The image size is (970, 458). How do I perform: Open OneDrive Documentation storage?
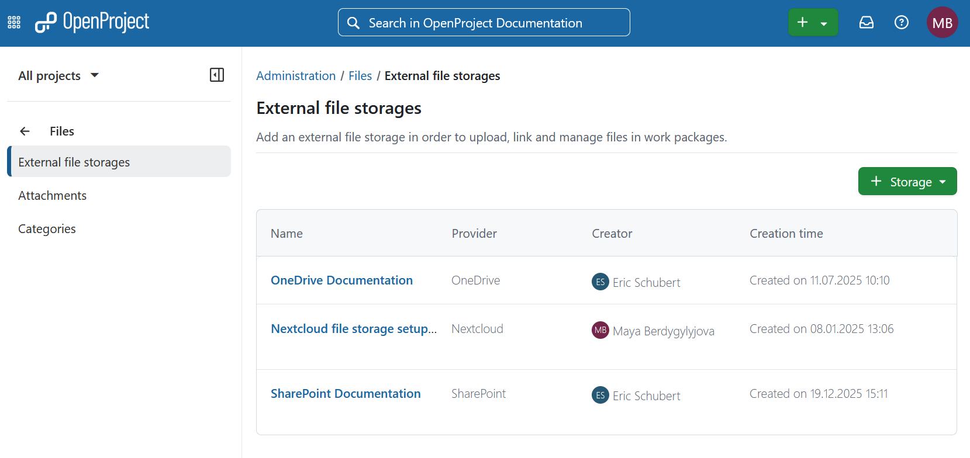pos(342,280)
